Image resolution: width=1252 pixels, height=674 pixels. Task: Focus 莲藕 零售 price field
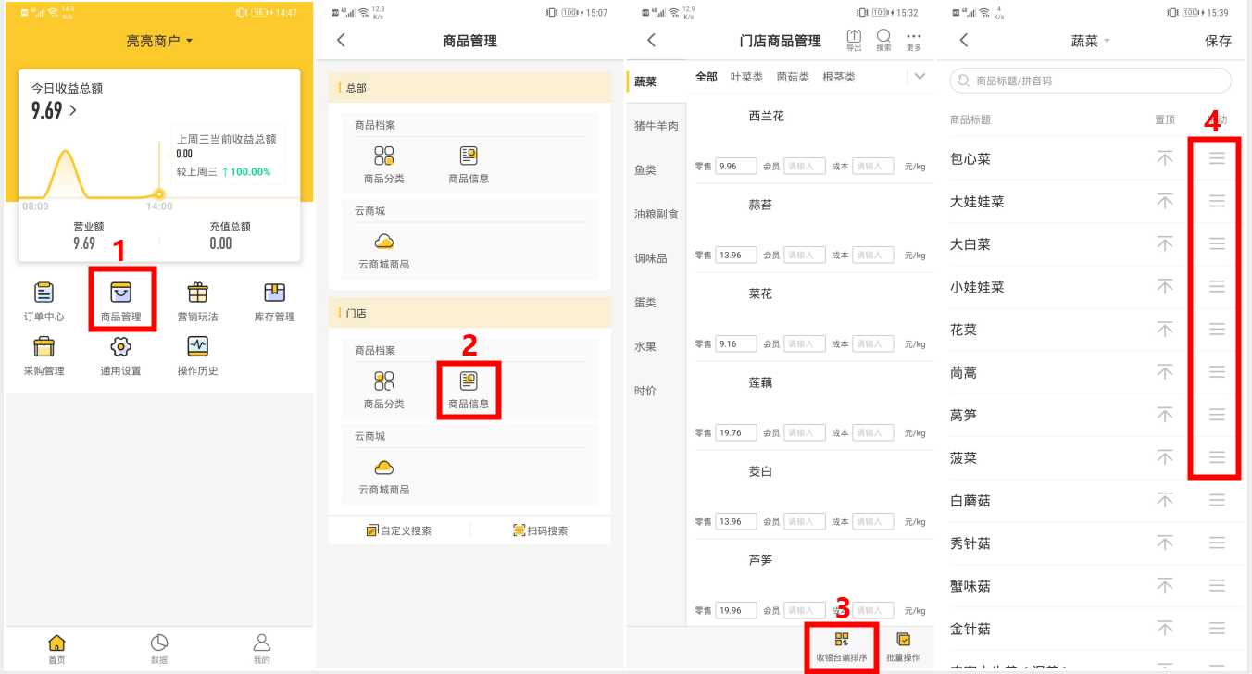(736, 432)
